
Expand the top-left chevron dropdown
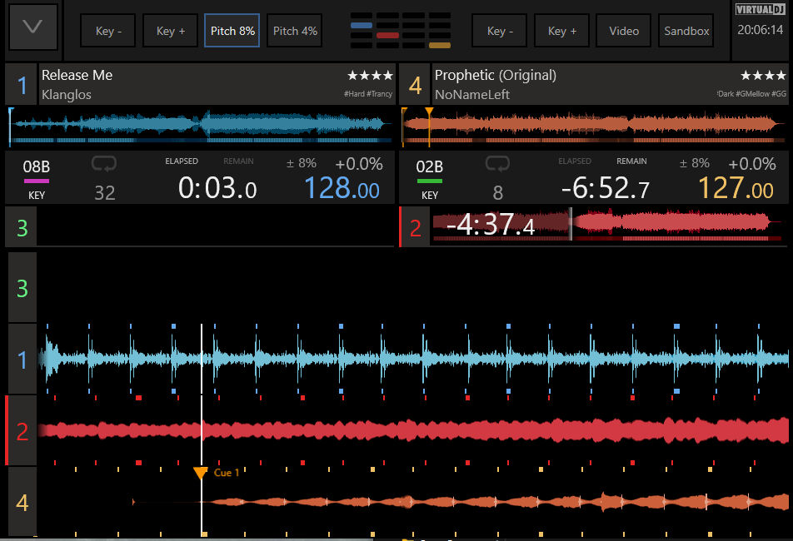coord(32,27)
